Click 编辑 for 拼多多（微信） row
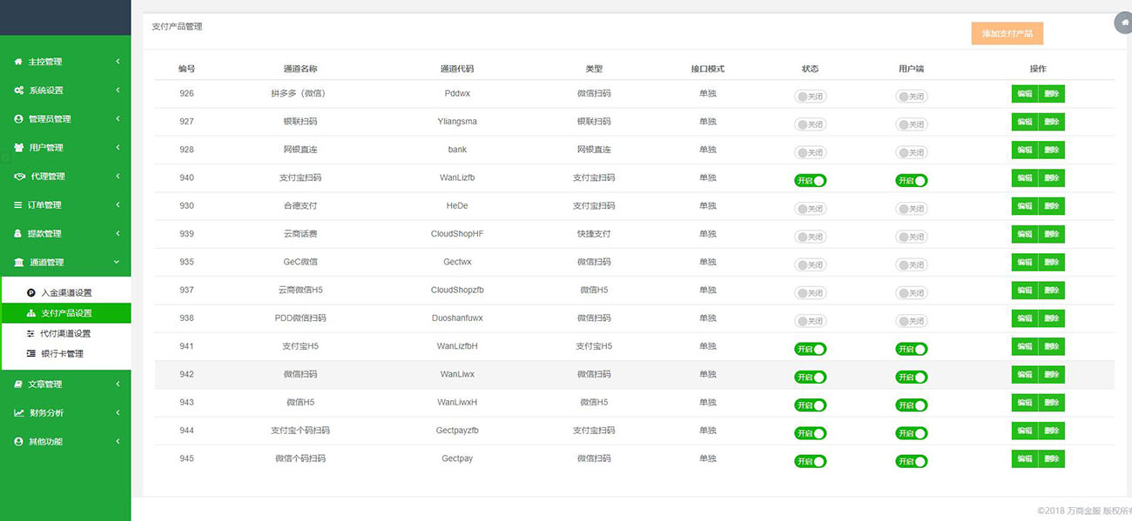 pos(1025,94)
